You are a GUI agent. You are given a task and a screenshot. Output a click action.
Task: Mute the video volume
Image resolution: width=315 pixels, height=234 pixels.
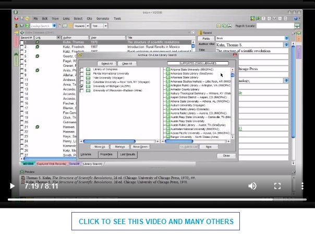(x=252, y=186)
